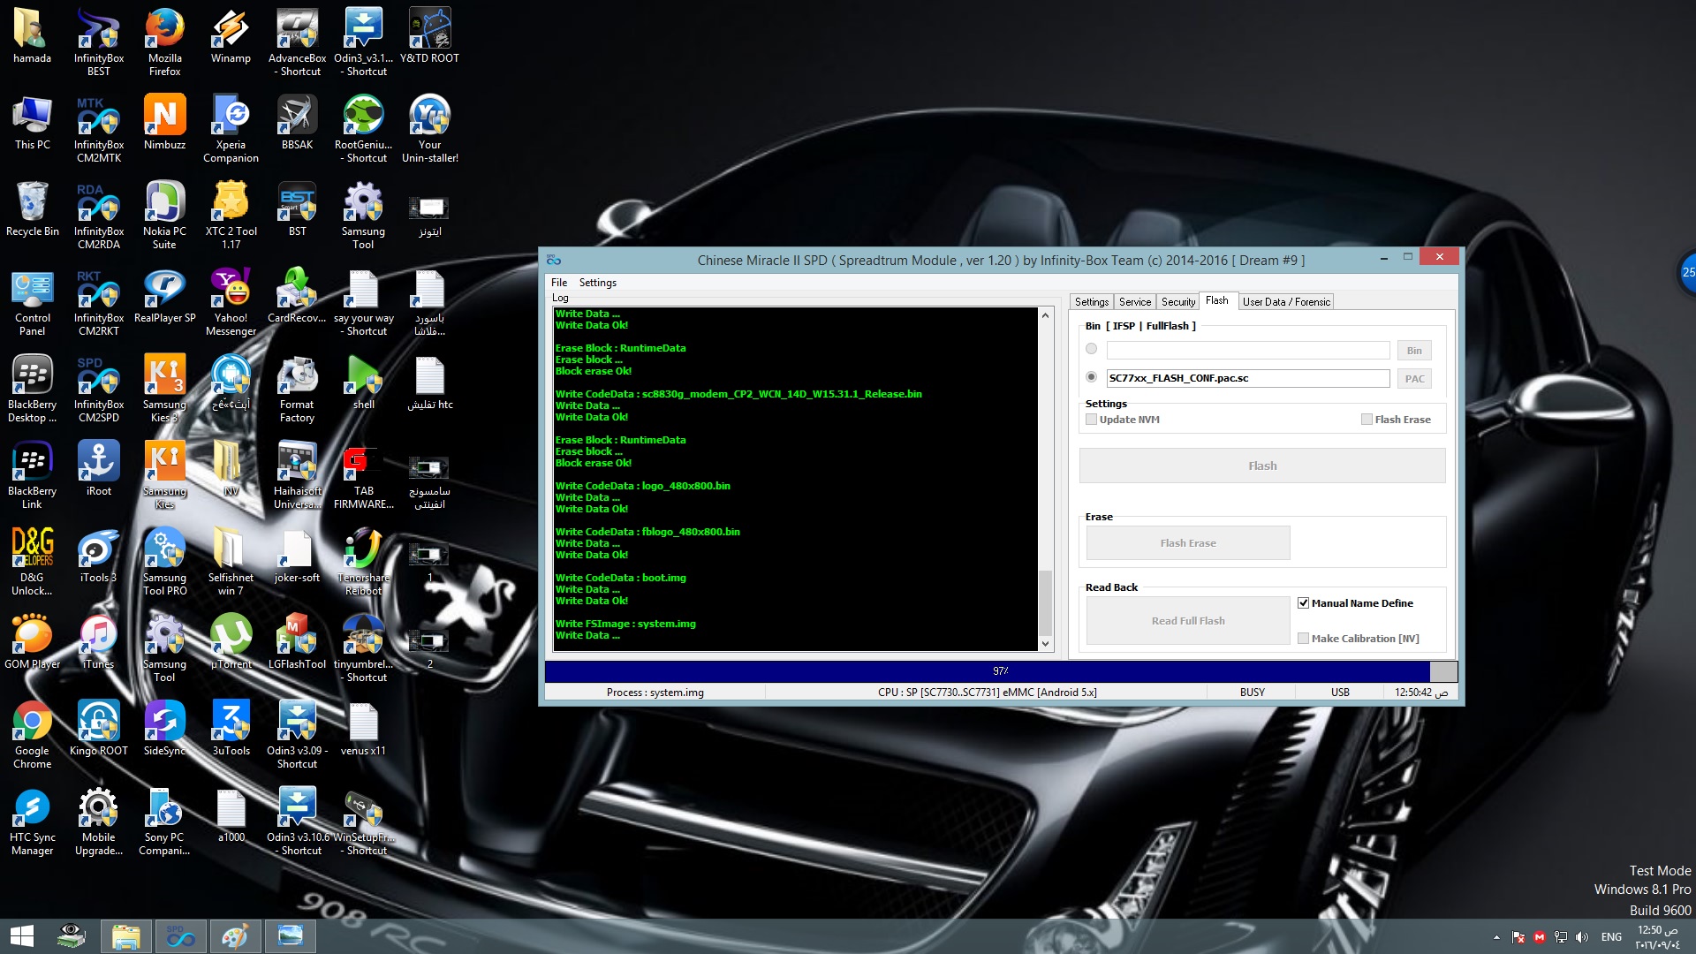Viewport: 1696px width, 954px height.
Task: Select HTC Sync Manager icon
Action: coord(32,821)
